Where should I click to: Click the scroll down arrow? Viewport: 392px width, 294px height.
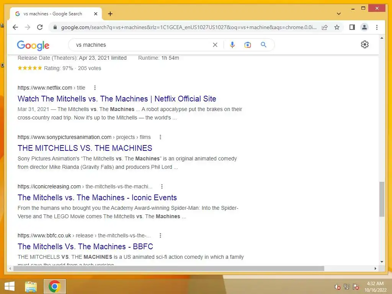[x=382, y=262]
